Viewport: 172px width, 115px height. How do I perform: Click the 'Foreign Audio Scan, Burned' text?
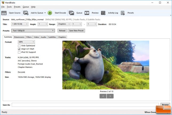[30, 64]
